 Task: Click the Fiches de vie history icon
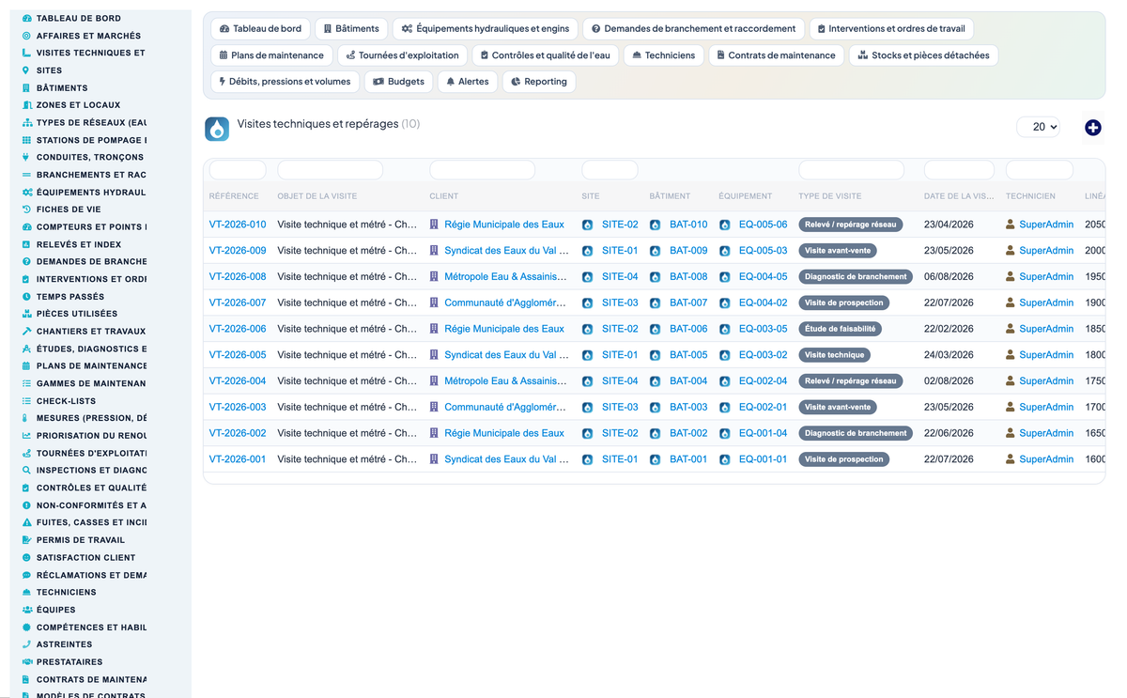[26, 209]
